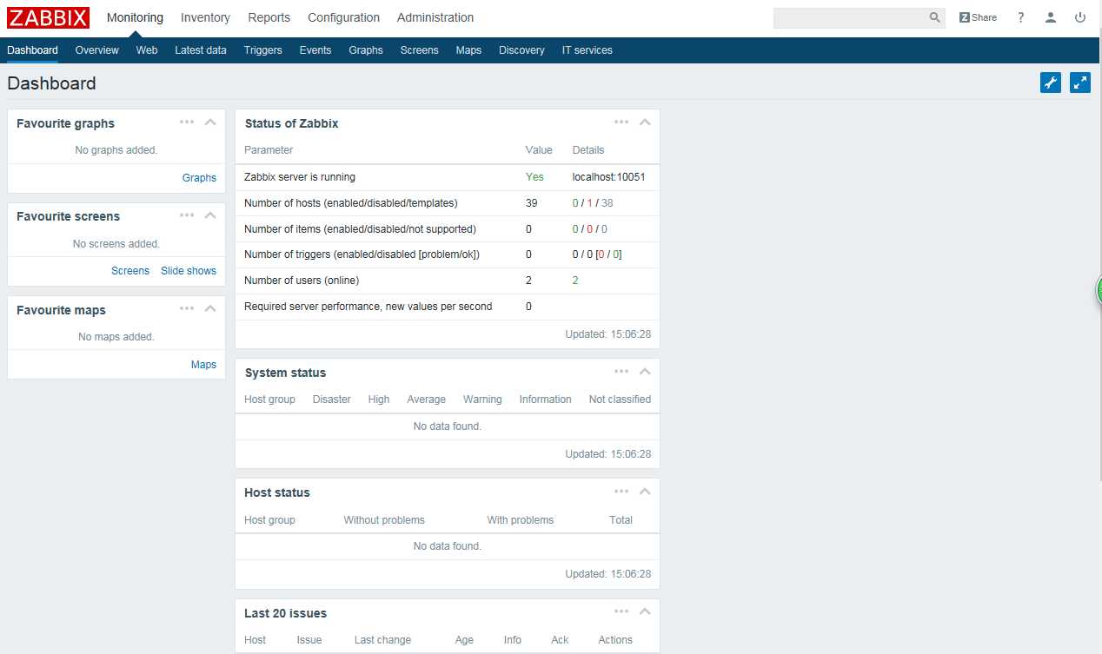This screenshot has height=654, width=1102.
Task: Open Zabbix Share link
Action: click(x=978, y=17)
